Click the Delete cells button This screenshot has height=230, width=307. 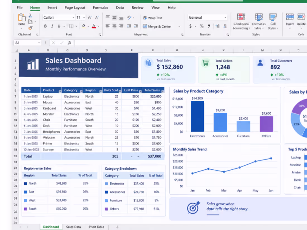[301, 21]
